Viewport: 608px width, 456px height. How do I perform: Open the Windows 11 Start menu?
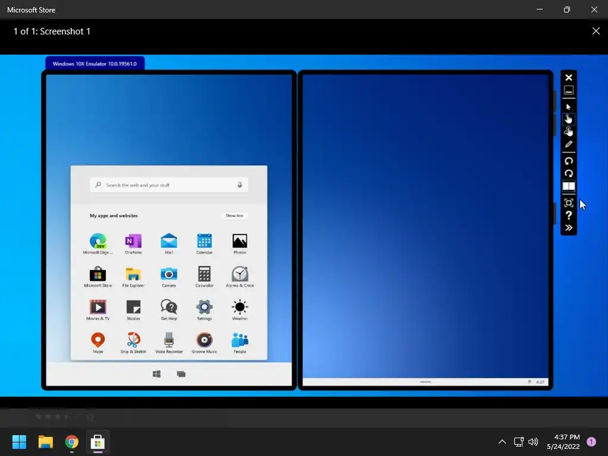click(x=19, y=442)
